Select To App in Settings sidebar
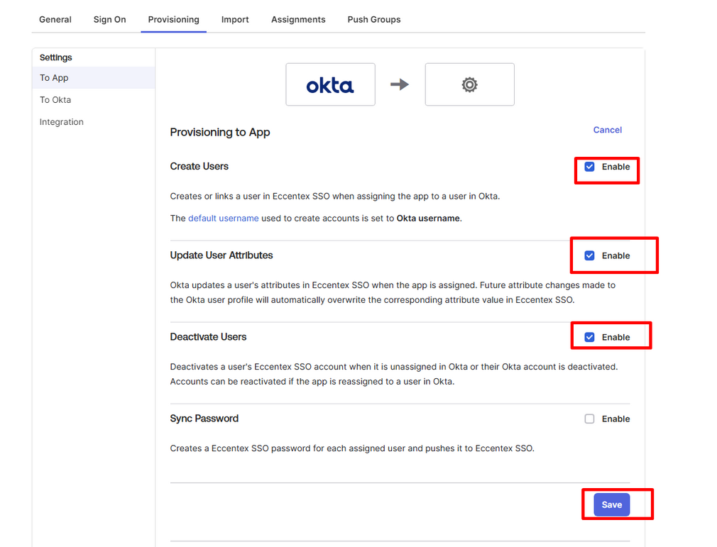The image size is (717, 547). click(x=94, y=77)
